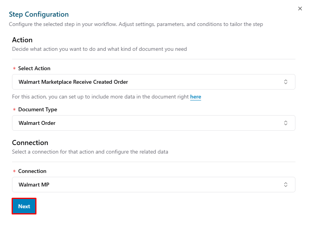This screenshot has width=309, height=228.
Task: Click the Connection field chevron arrows
Action: tap(286, 185)
